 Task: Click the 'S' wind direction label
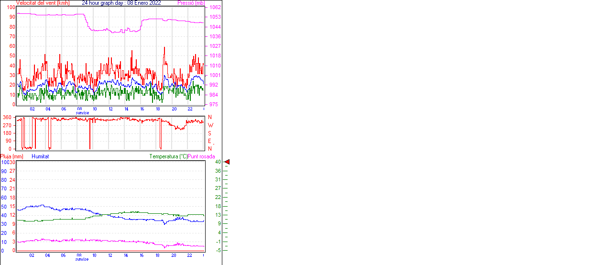click(x=209, y=133)
